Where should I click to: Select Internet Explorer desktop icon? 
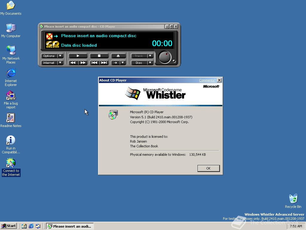(x=11, y=78)
